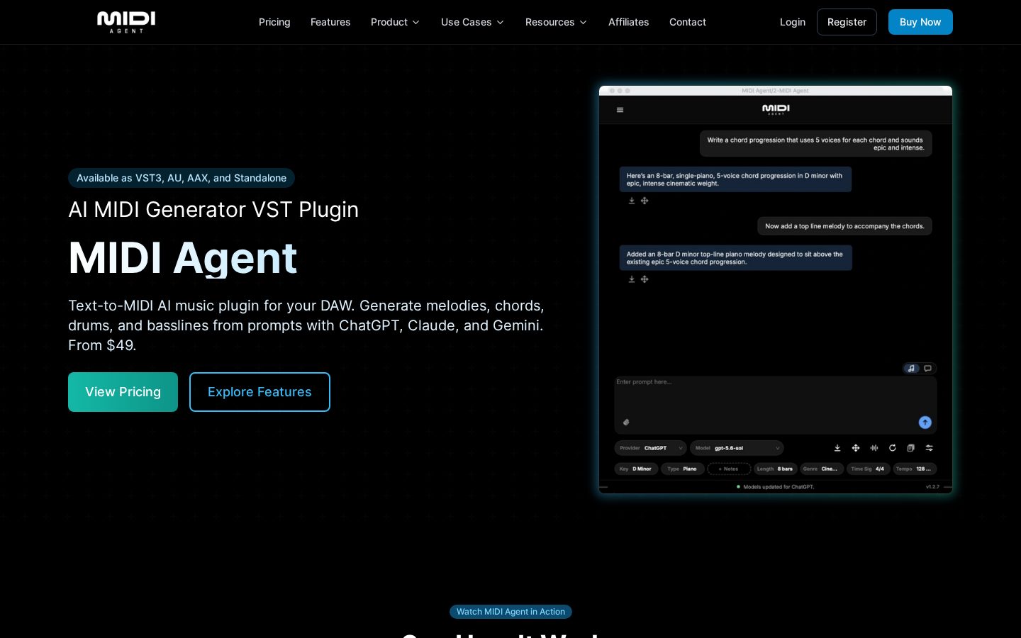Click drag-MIDI icon under the melody reply
This screenshot has height=638, width=1021.
point(645,279)
